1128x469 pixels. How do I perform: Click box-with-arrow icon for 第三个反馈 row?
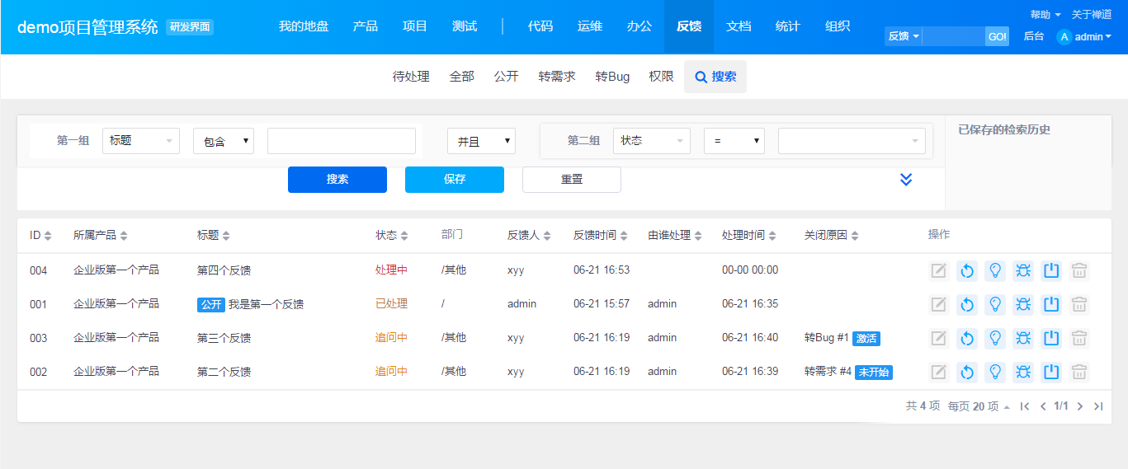coord(1050,338)
